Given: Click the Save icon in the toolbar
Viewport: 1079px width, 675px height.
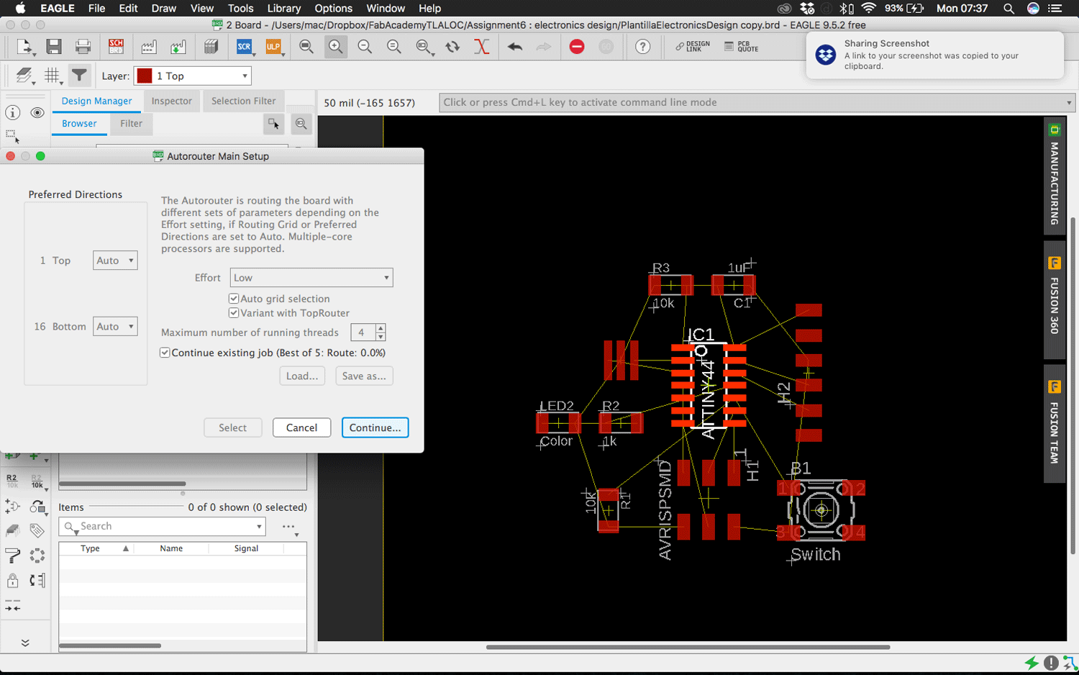Looking at the screenshot, I should tap(53, 47).
